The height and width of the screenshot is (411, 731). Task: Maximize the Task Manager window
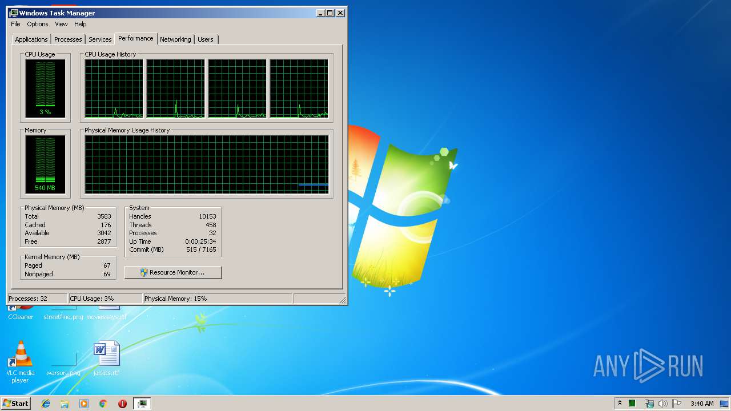tap(330, 13)
